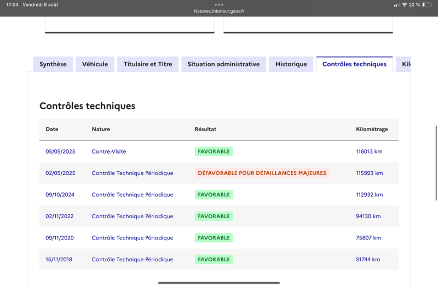This screenshot has height=287, width=438.
Task: Click the 116013 km mileage value
Action: pos(369,151)
